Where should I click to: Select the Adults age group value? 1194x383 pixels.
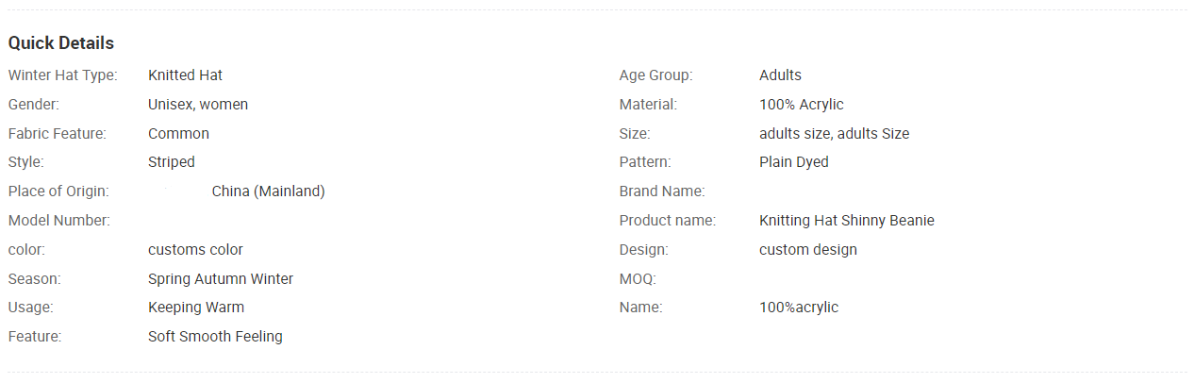(780, 75)
